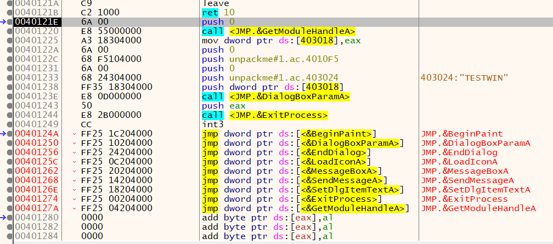Image resolution: width=553 pixels, height=244 pixels.
Task: Click the JMP.&LoadIconA comment
Action: (459, 162)
